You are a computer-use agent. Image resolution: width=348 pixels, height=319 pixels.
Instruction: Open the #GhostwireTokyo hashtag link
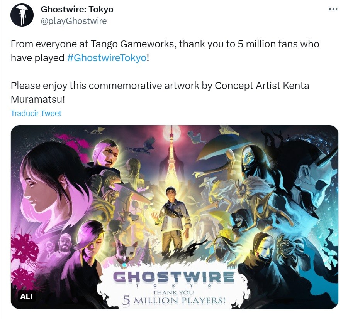tap(107, 58)
